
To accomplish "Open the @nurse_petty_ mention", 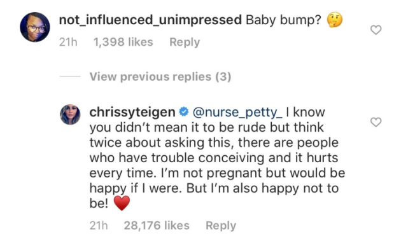I will 237,112.
